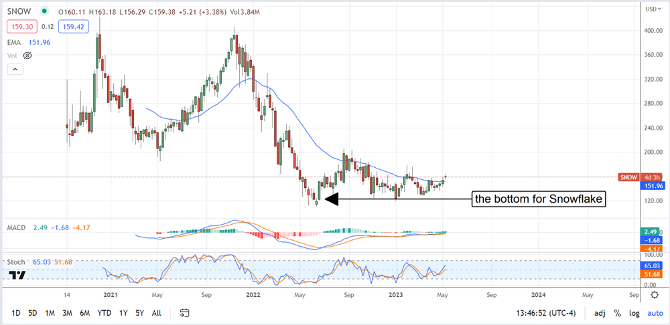Toggle percent scale mode
Viewport: 670px width, 325px height.
pos(616,313)
